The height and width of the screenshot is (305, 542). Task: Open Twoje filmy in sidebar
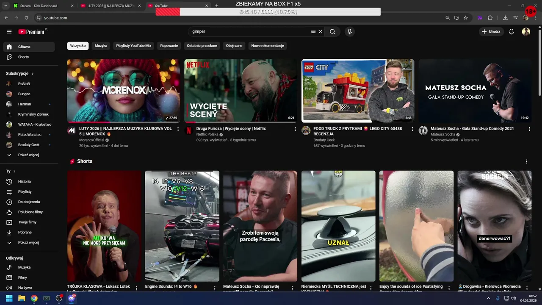pyautogui.click(x=29, y=222)
